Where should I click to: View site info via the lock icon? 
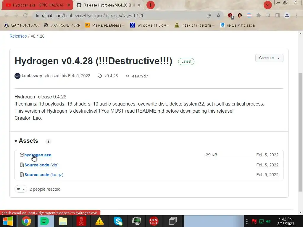37,15
